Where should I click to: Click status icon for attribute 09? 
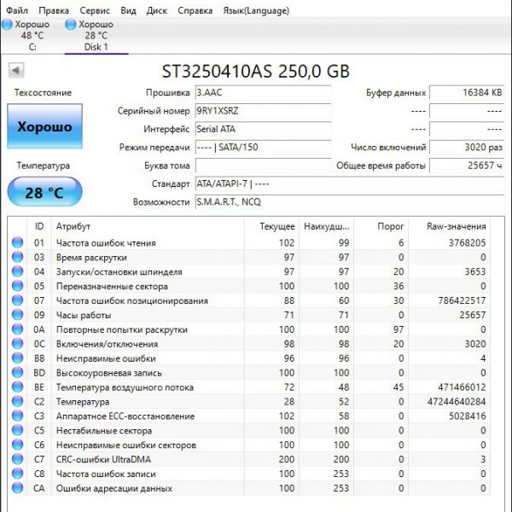point(17,315)
